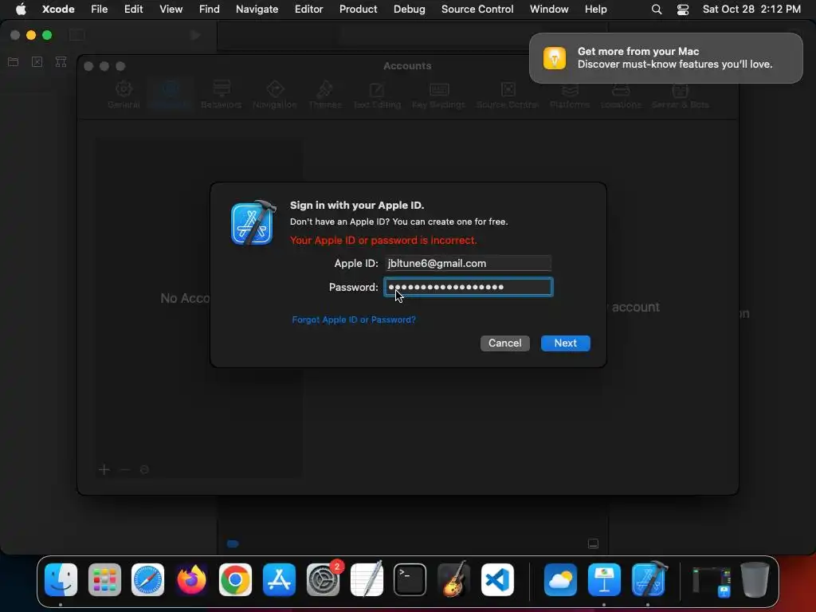
Task: Select Text Editing tab in Accounts window
Action: coord(377,95)
